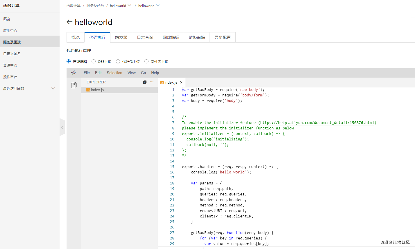415x249 pixels.
Task: Close the index.js editor tab
Action: (181, 83)
